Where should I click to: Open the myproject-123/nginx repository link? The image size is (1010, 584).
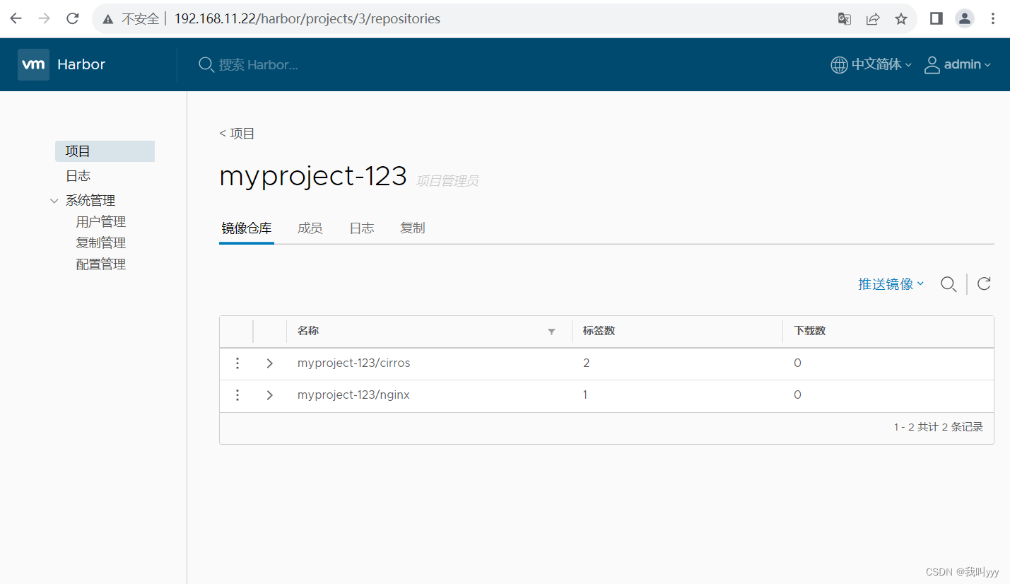[x=353, y=395]
